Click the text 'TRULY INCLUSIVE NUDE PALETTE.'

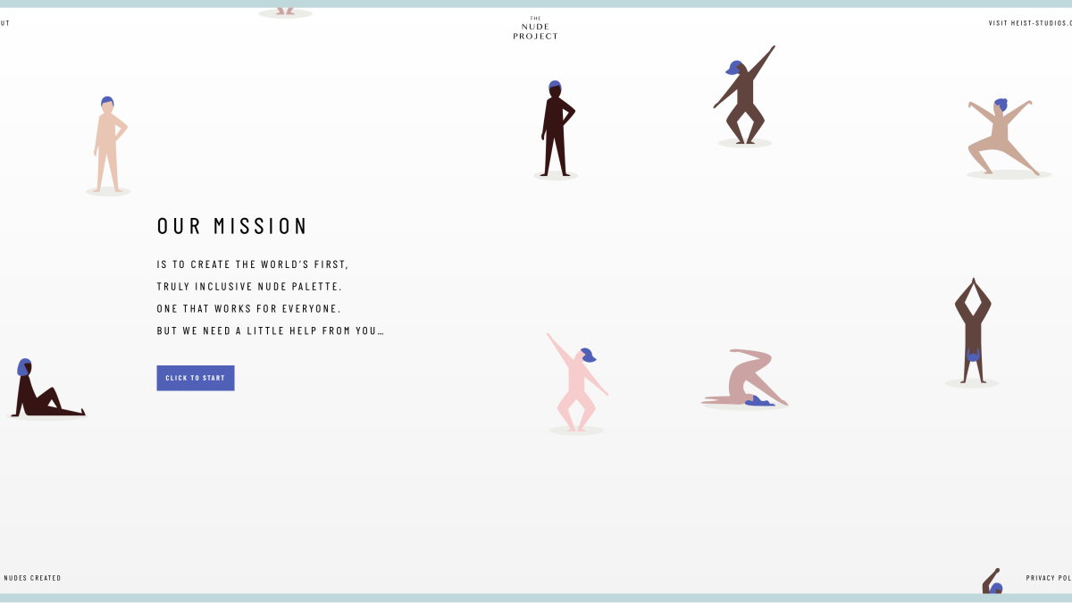point(249,287)
